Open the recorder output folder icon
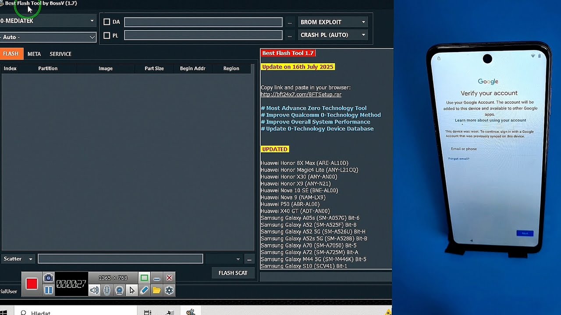The image size is (561, 315). click(x=156, y=290)
